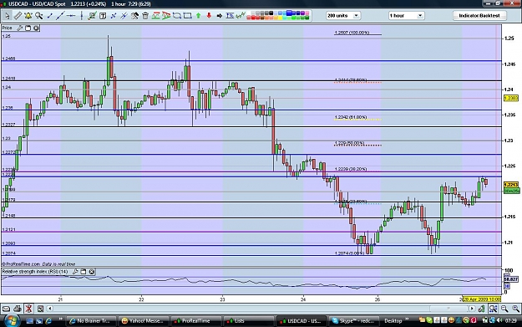522x327 pixels.
Task: Select the ellipse drawing tool
Action: point(177,16)
